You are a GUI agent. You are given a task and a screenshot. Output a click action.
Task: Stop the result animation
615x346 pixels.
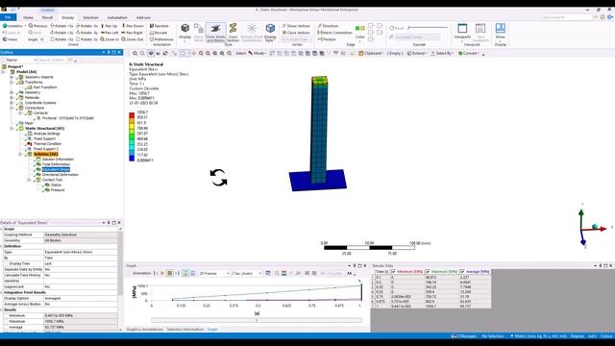(170, 273)
